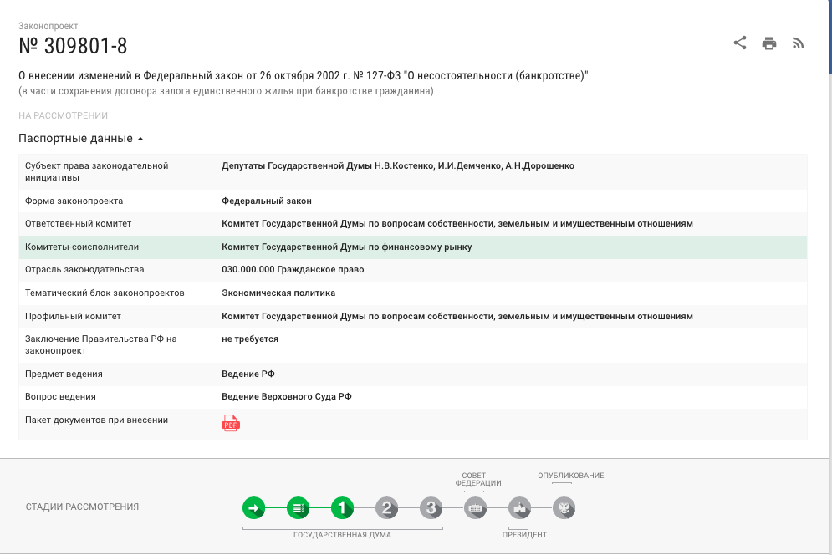832x555 pixels.
Task: Open the PDF document package icon
Action: pos(229,423)
